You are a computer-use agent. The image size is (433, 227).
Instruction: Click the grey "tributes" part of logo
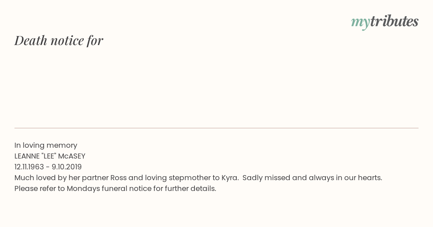click(x=394, y=21)
